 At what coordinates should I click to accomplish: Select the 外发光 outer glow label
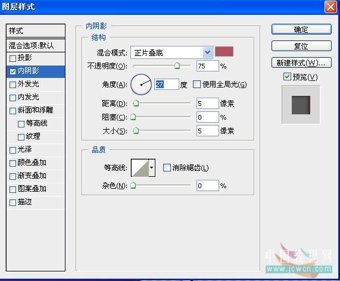click(x=29, y=84)
